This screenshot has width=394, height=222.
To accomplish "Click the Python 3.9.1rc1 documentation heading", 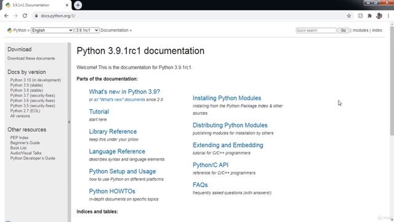I will pyautogui.click(x=140, y=51).
